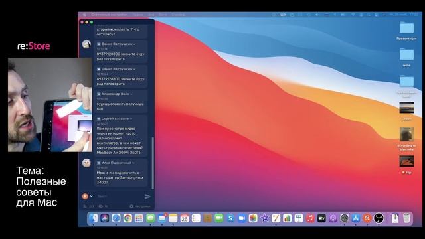Image resolution: width=425 pixels, height=239 pixels.
Task: Open Podcasts from the Dock
Action: pos(333,218)
